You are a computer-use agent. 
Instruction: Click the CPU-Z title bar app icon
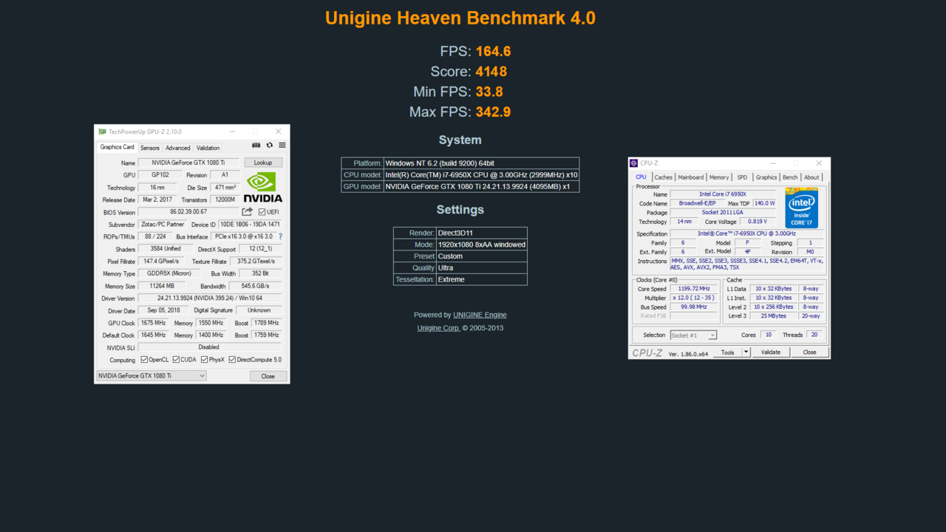[x=634, y=163]
